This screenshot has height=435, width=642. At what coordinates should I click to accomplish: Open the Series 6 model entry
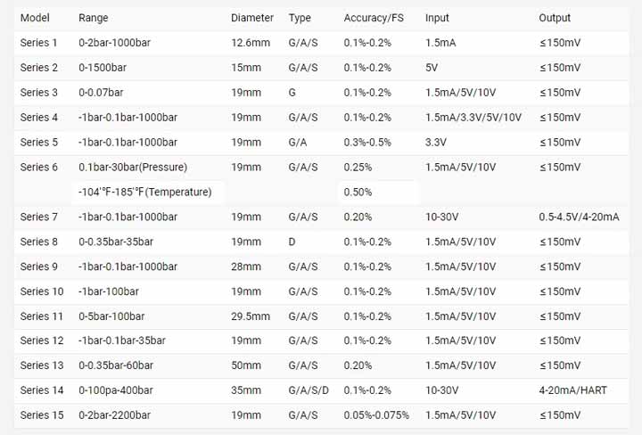[x=39, y=168]
